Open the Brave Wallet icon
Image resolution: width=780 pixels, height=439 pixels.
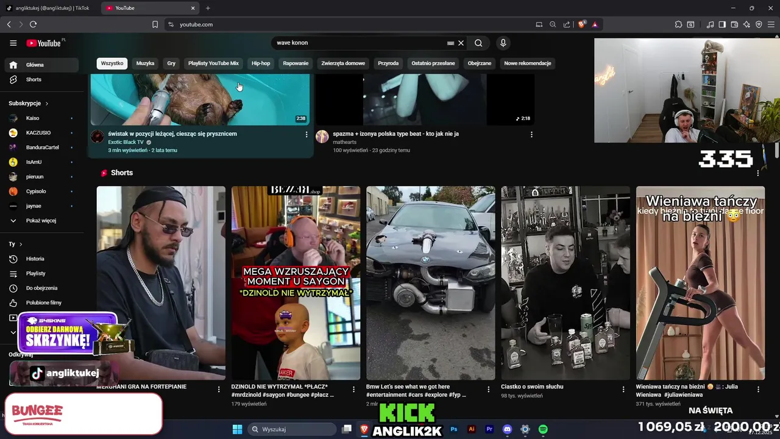coord(734,24)
